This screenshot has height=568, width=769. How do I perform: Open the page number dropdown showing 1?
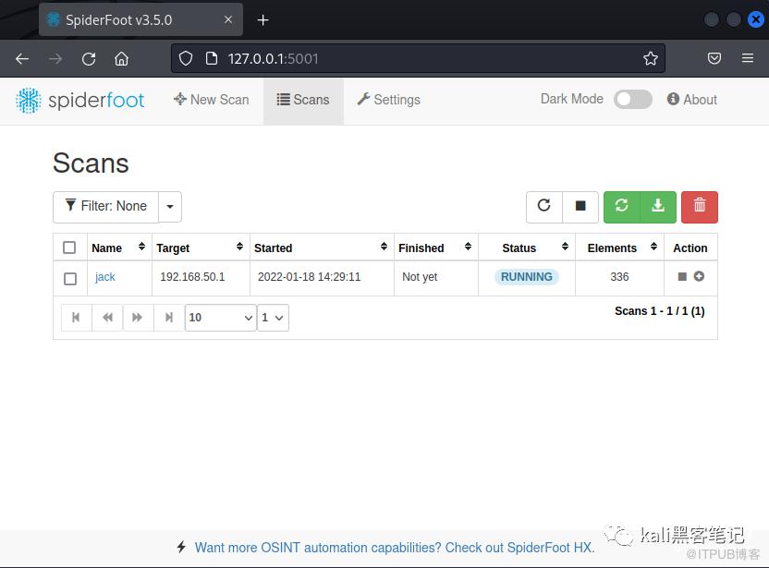pos(274,318)
